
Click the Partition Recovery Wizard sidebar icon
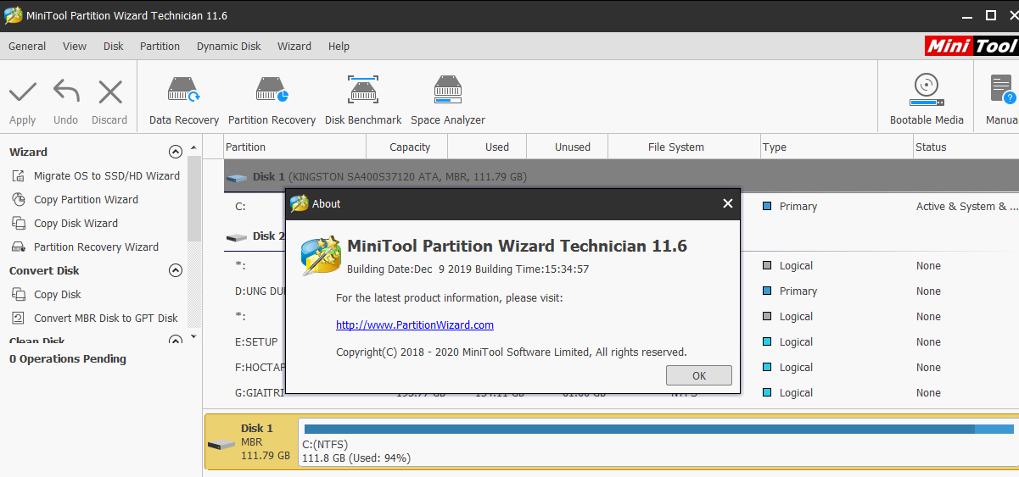point(18,247)
